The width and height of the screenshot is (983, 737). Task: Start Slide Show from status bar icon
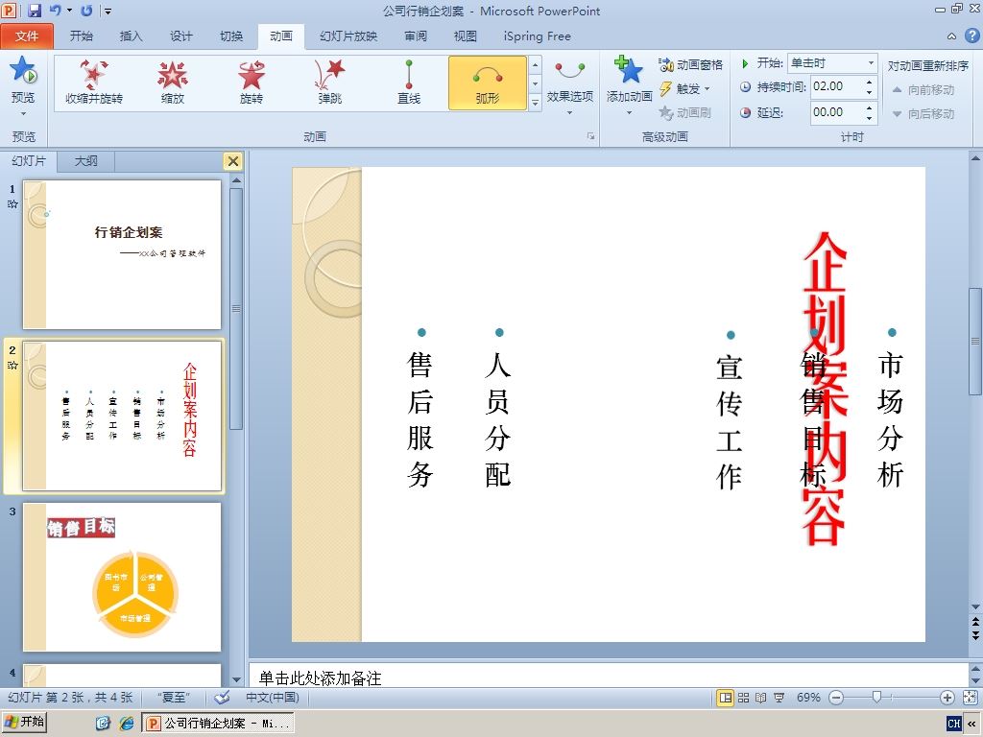779,698
